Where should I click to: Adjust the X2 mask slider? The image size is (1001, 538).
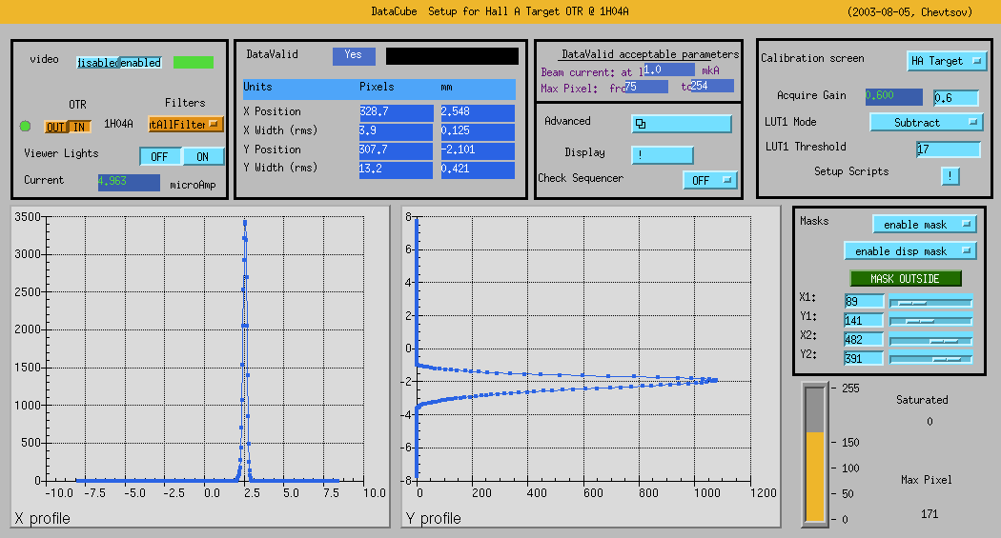click(930, 340)
